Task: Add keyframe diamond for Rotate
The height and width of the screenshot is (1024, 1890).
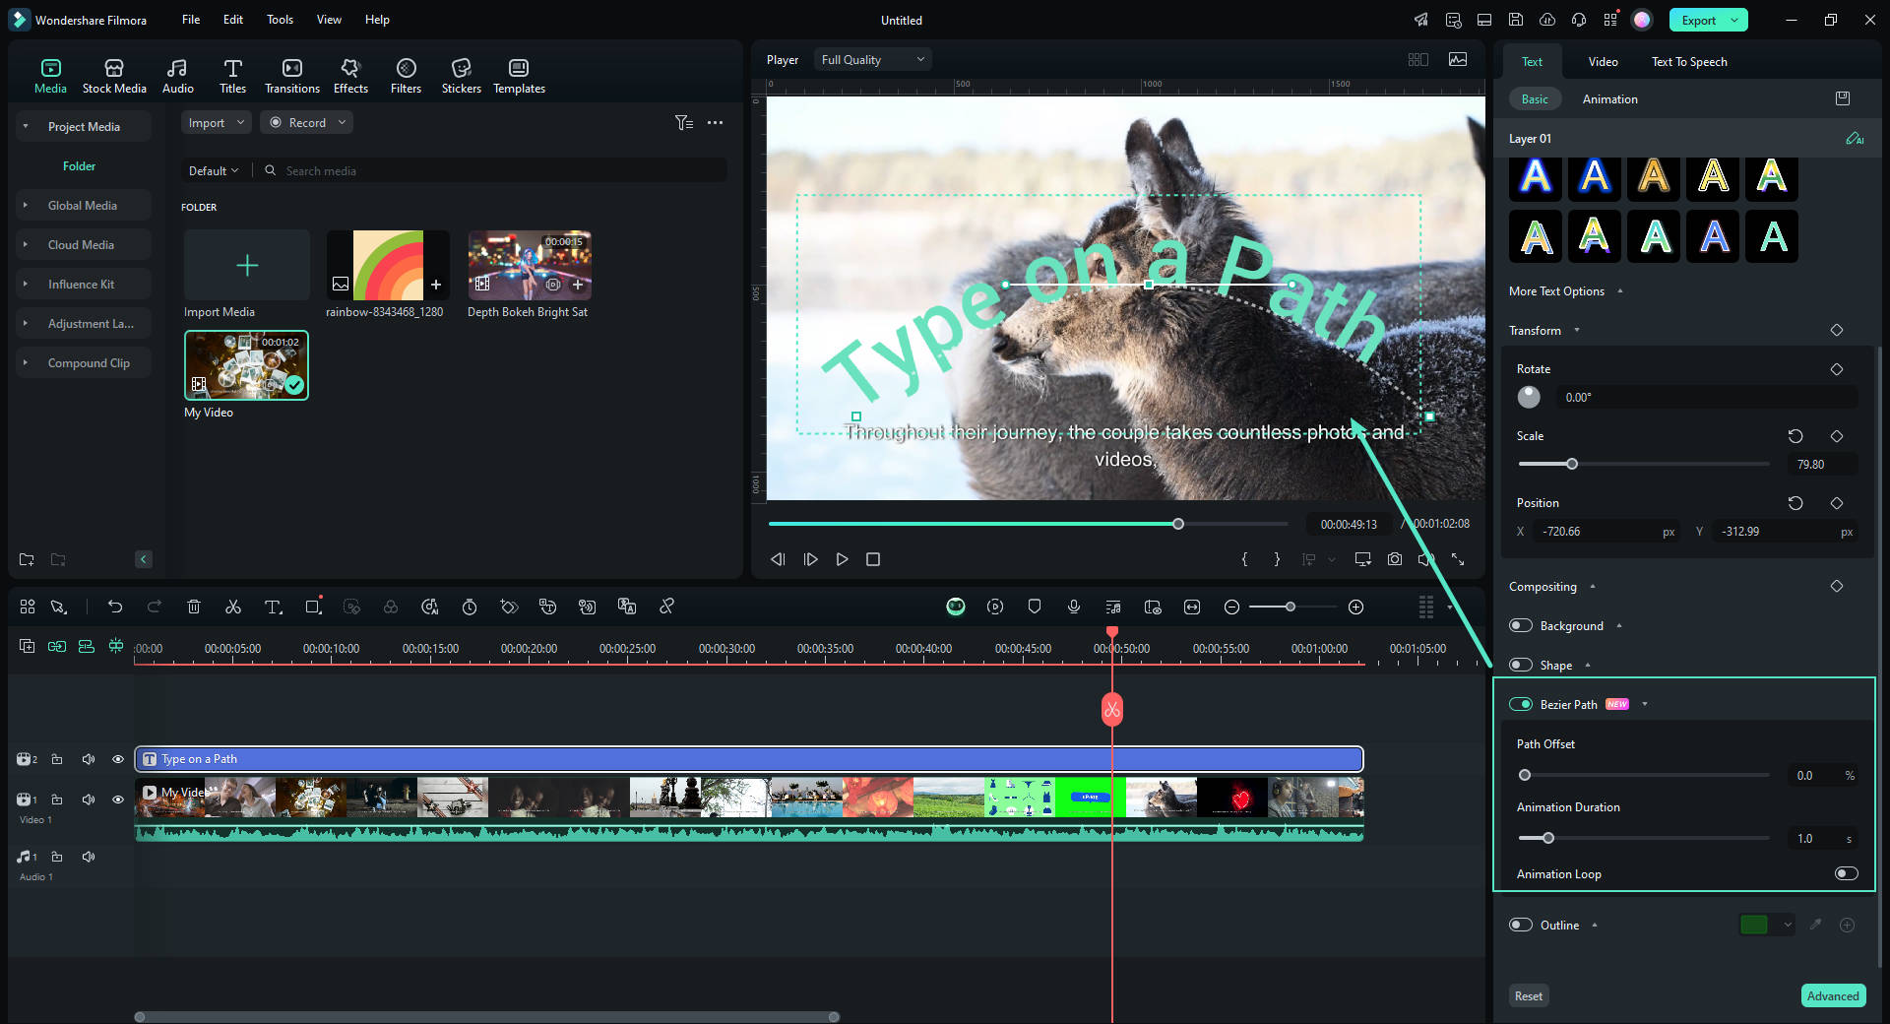Action: 1837,369
